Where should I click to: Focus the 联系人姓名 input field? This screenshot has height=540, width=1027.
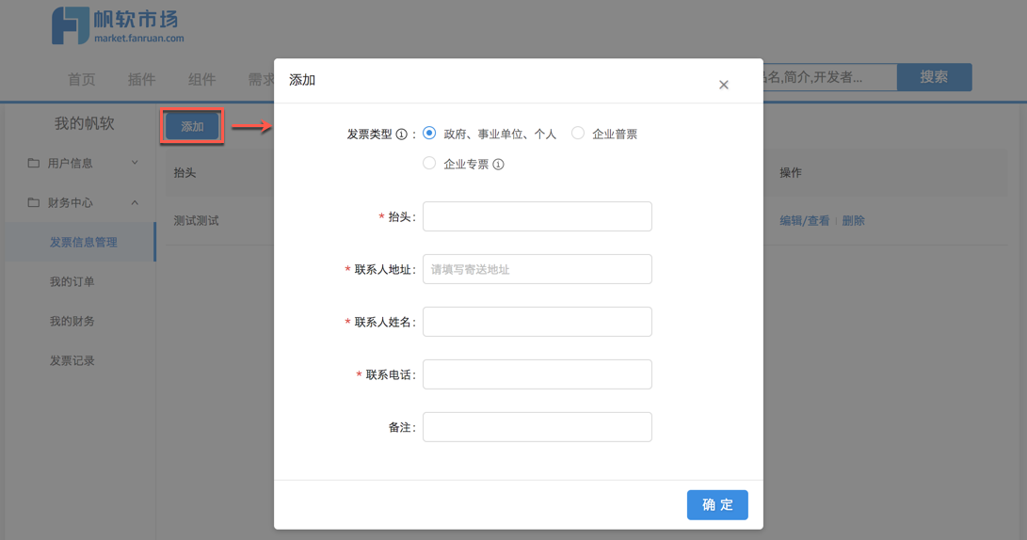[538, 322]
